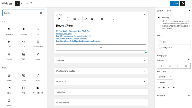Expand the Subscribe widget area
The height and width of the screenshot is (108, 192).
coord(101,60)
